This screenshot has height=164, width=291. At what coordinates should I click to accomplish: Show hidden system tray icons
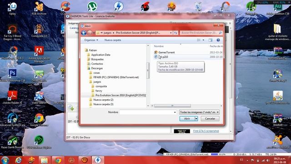(247, 160)
